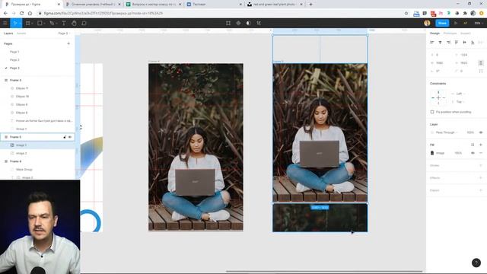The height and width of the screenshot is (274, 487).
Task: Bookmark page with the star icon
Action: click(406, 14)
